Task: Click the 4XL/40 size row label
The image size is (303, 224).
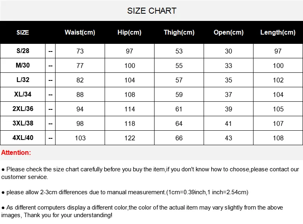Action: [23, 138]
